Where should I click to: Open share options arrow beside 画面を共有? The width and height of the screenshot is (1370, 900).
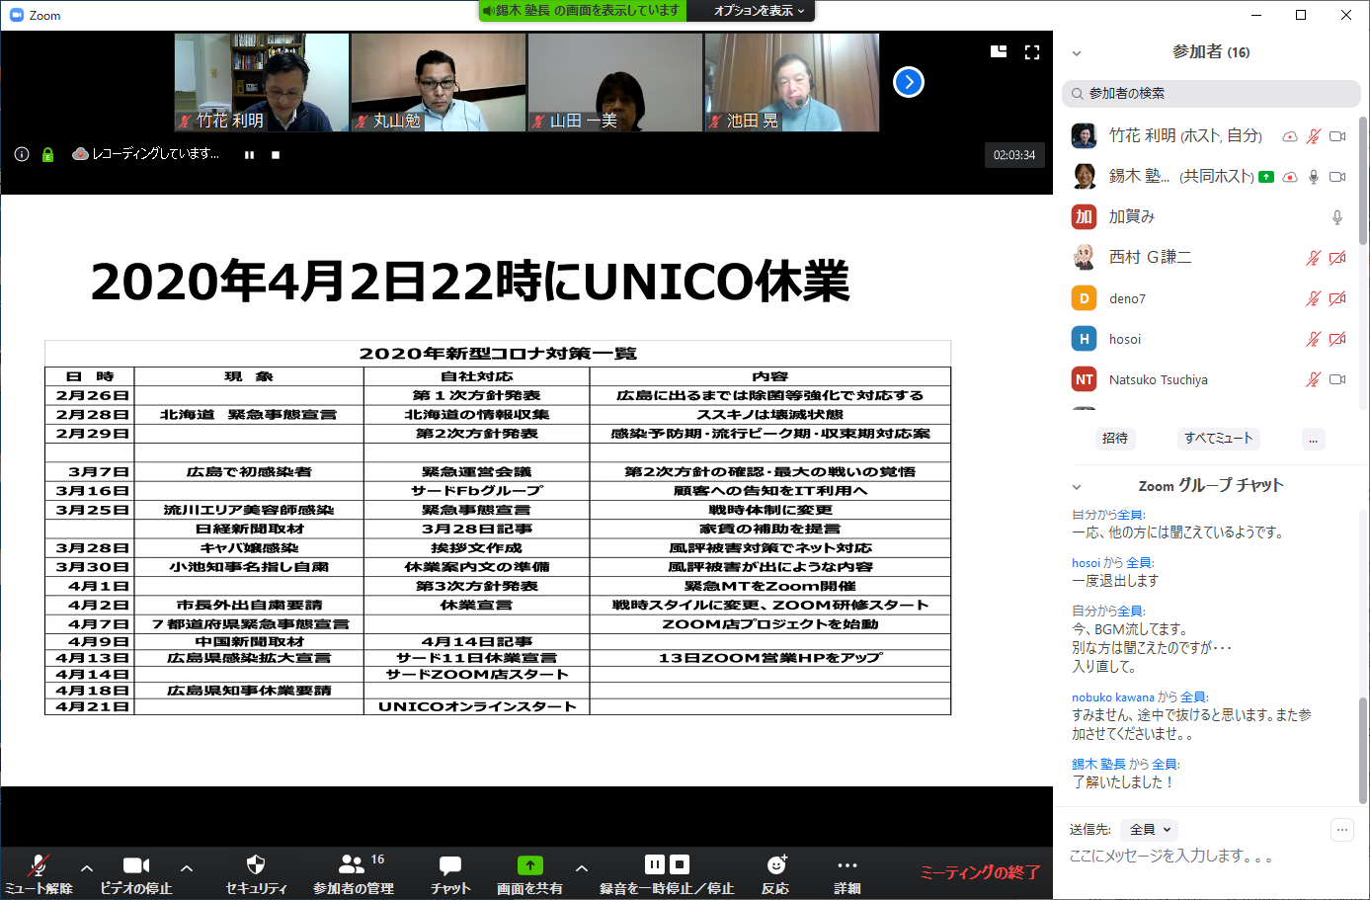pos(582,868)
